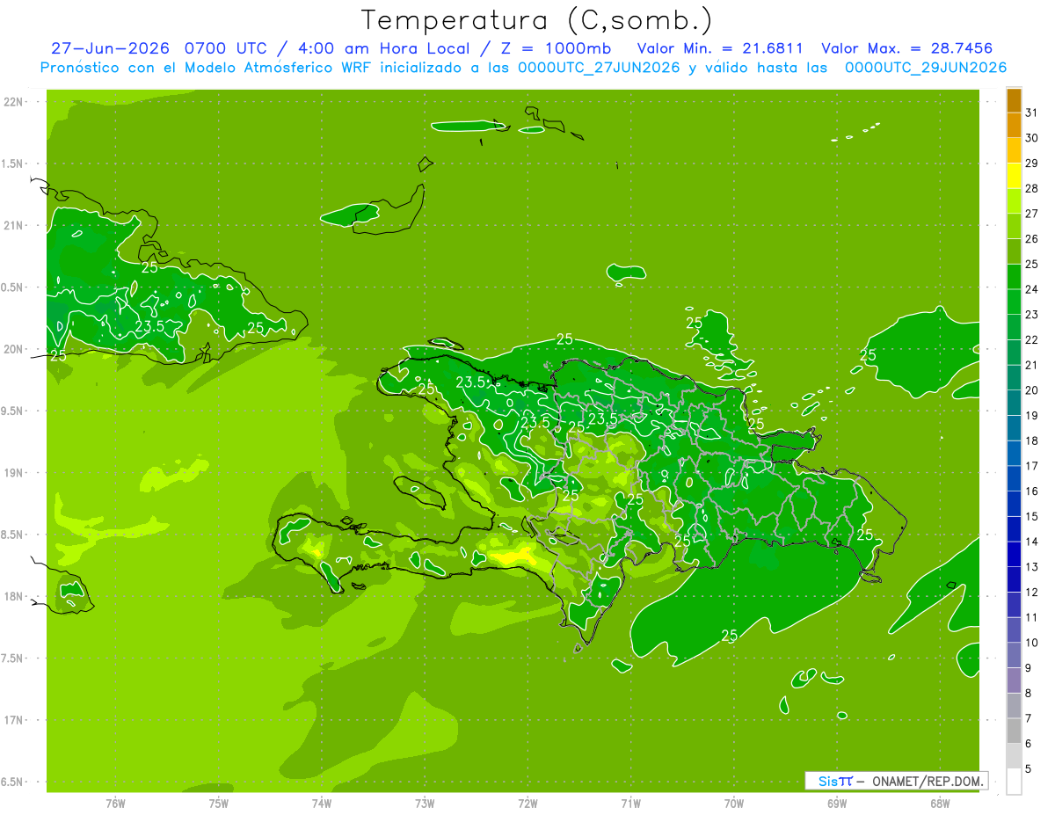Click the yellow swatch between 28 and 29
The width and height of the screenshot is (1055, 815).
1014,176
